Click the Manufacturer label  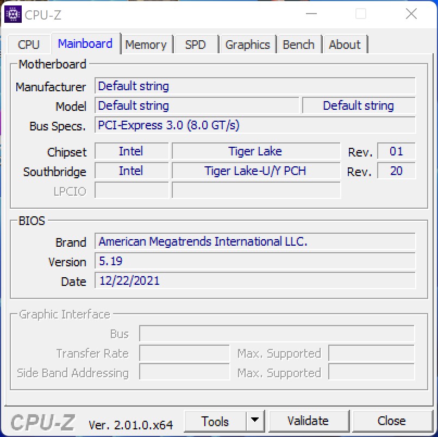click(51, 87)
